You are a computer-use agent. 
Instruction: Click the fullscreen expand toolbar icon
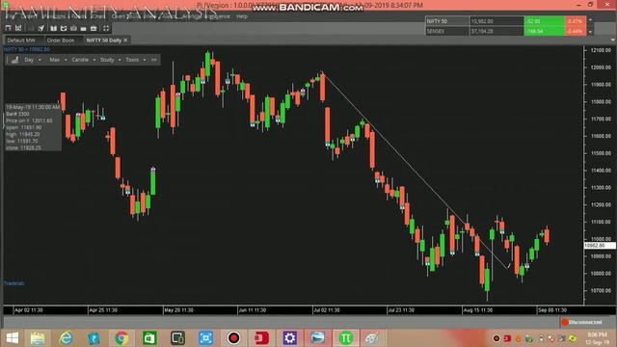pyautogui.click(x=106, y=28)
